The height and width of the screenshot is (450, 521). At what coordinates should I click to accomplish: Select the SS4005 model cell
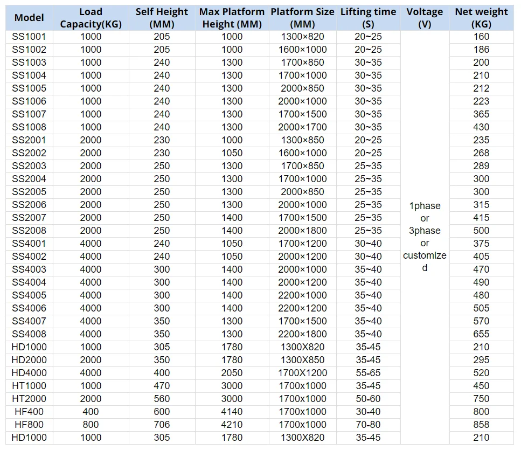tap(29, 295)
